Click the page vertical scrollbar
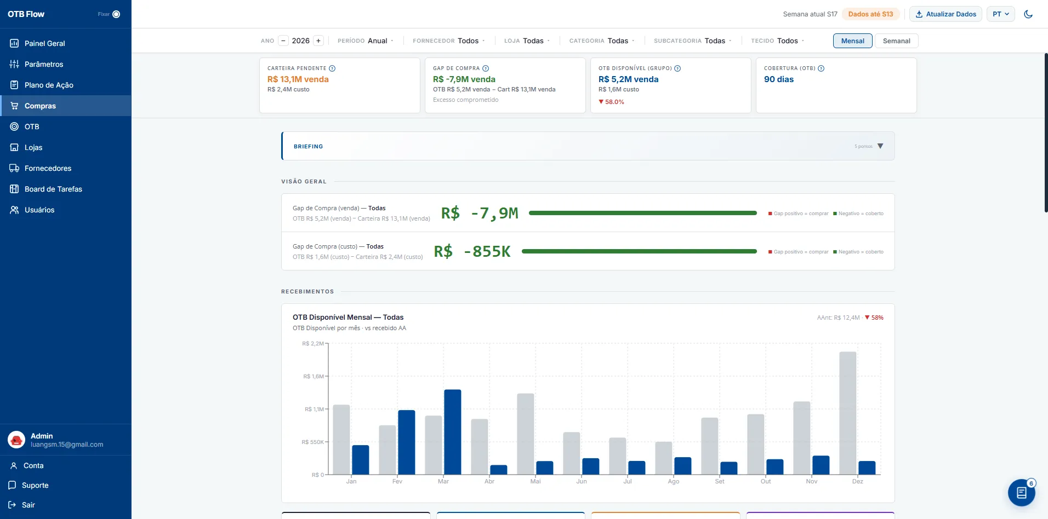Image resolution: width=1048 pixels, height=519 pixels. click(1046, 133)
